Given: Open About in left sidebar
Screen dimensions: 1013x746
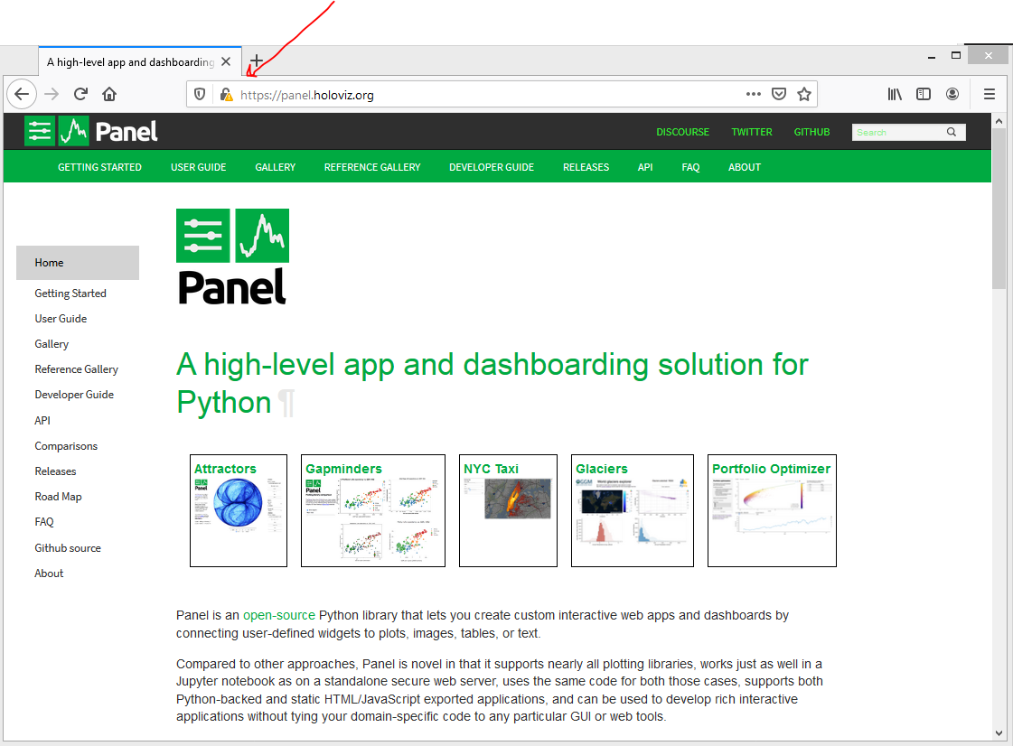Looking at the screenshot, I should 49,573.
